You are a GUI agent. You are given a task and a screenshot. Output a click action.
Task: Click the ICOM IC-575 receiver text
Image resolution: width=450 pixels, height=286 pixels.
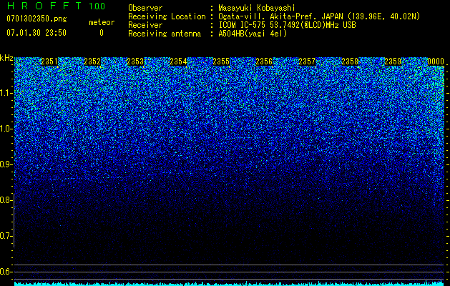pos(287,25)
